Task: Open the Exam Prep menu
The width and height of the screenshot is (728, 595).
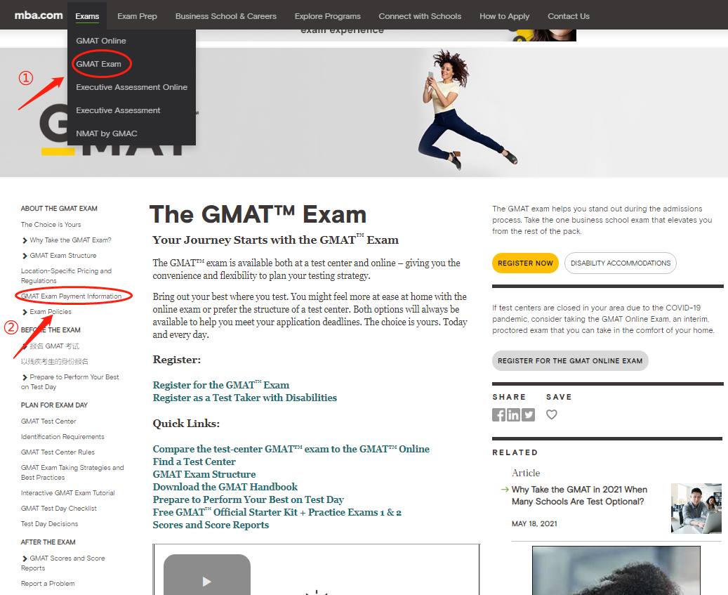Action: 137,15
